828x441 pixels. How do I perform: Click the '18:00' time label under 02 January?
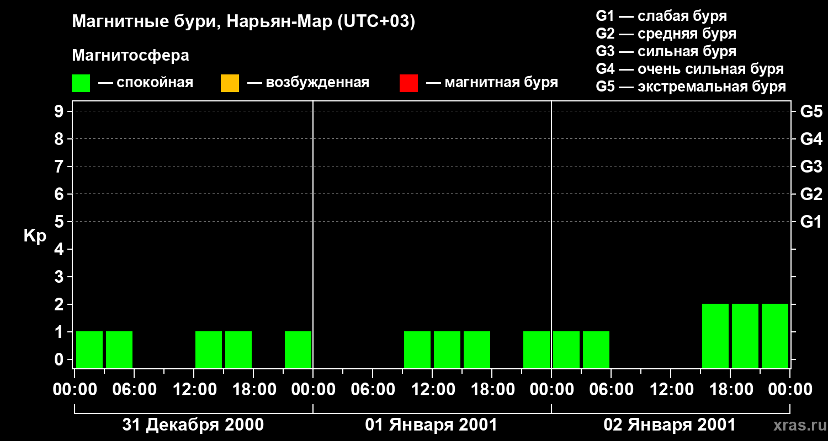pos(730,390)
